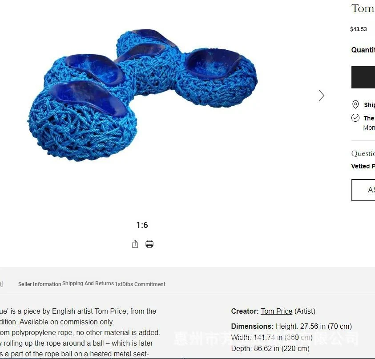The width and height of the screenshot is (375, 359).
Task: Click the $43.53 price text
Action: (358, 29)
